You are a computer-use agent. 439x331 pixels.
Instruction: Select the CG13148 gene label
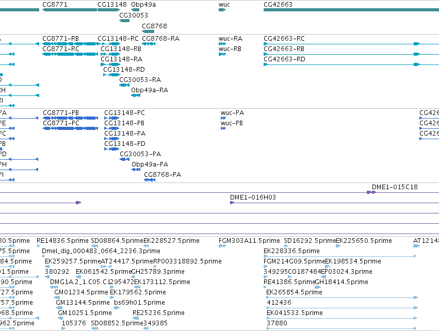[x=112, y=5]
